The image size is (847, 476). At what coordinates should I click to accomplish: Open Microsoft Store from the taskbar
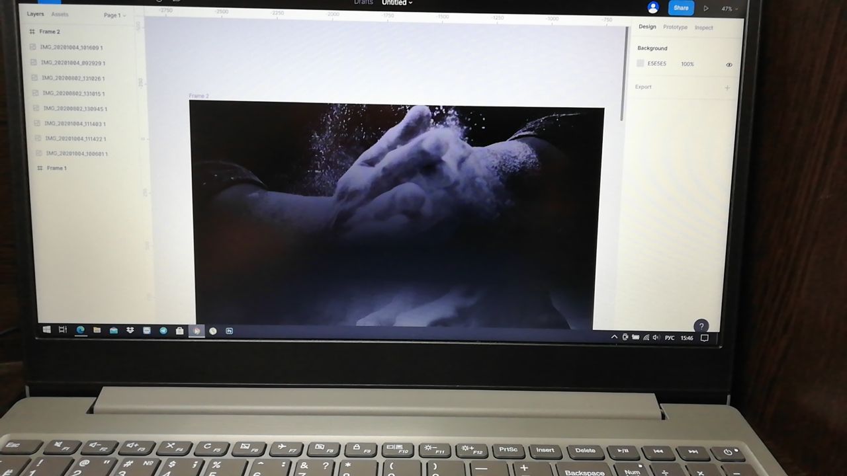(179, 331)
